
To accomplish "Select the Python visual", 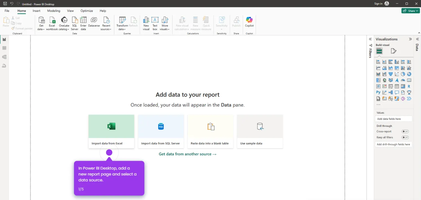I will tap(378, 92).
